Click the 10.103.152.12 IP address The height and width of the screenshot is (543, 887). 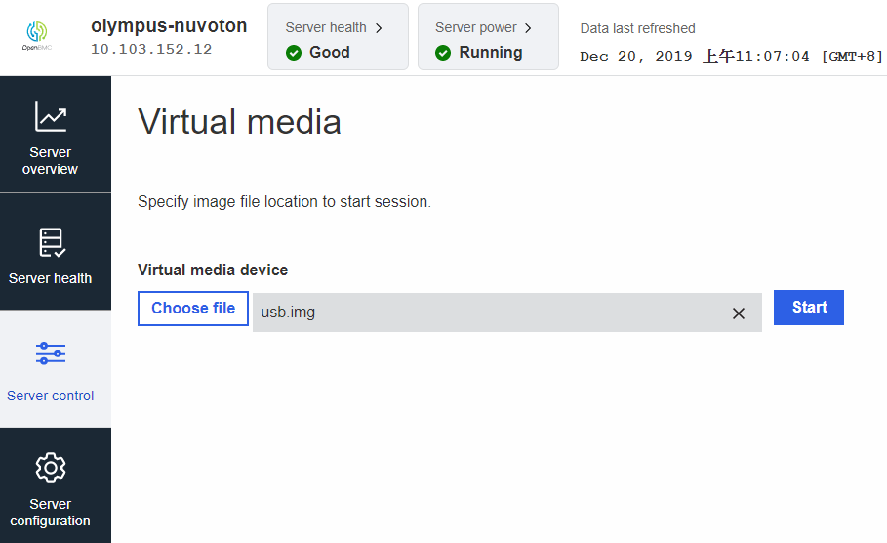click(x=151, y=49)
